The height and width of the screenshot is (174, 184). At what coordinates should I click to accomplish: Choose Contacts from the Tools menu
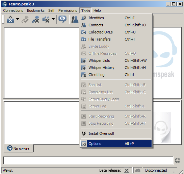(x=116, y=25)
